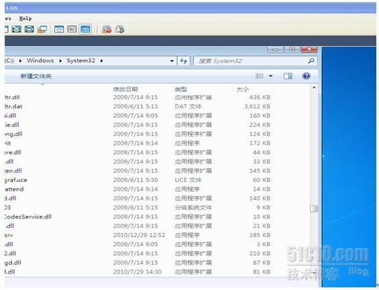Screen dimensions: 379x290
Task: Click the blue help question mark icon
Action: click(307, 76)
